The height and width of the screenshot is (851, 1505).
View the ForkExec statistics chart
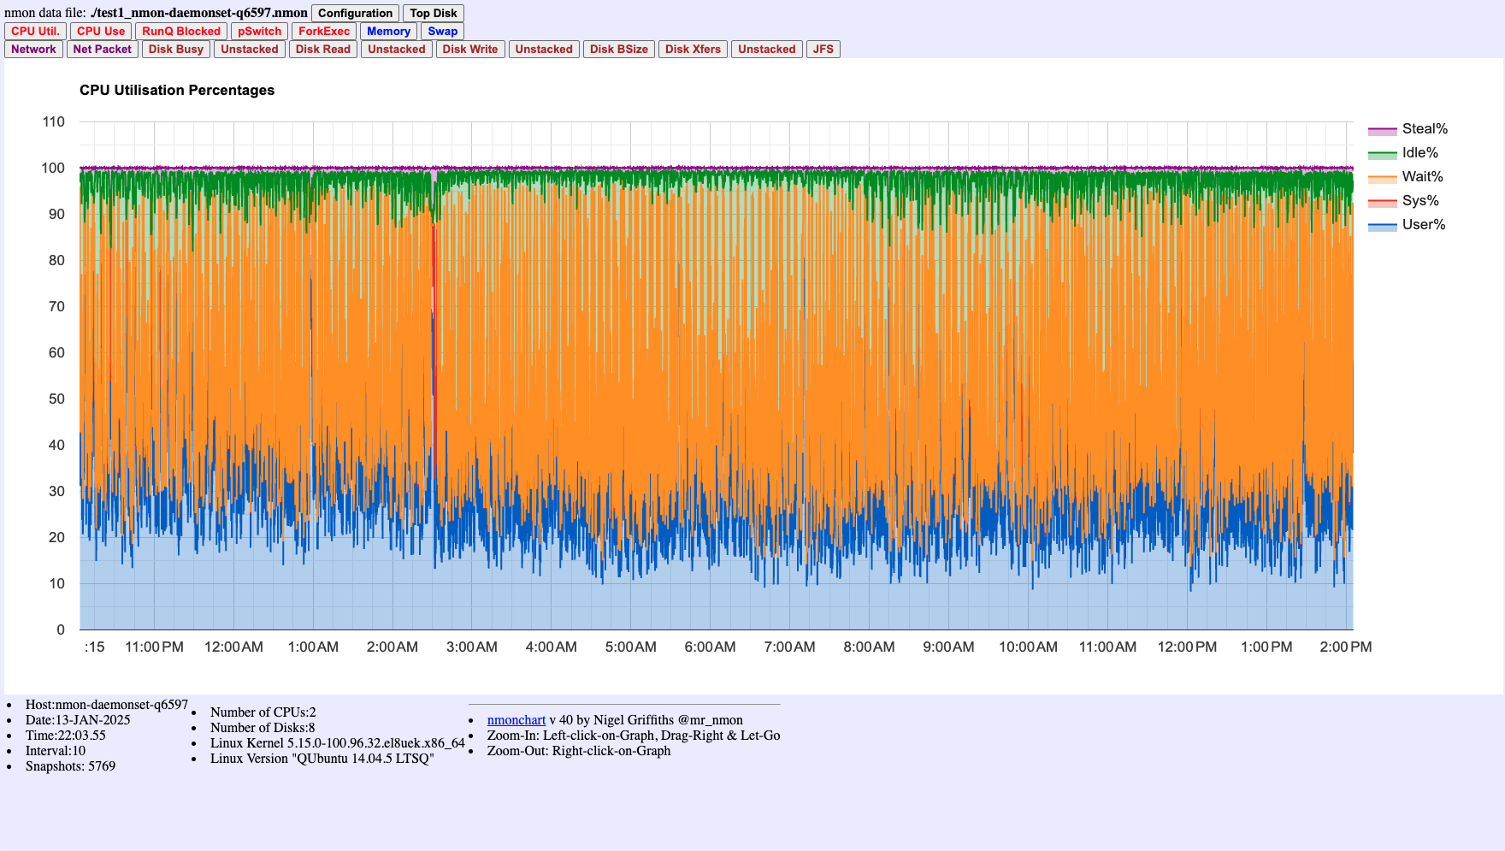tap(323, 31)
